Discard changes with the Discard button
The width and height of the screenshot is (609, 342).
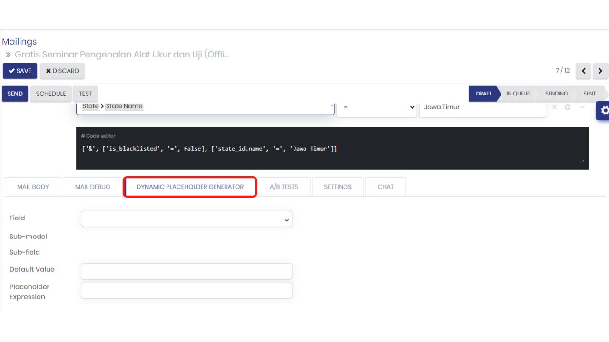coord(62,71)
